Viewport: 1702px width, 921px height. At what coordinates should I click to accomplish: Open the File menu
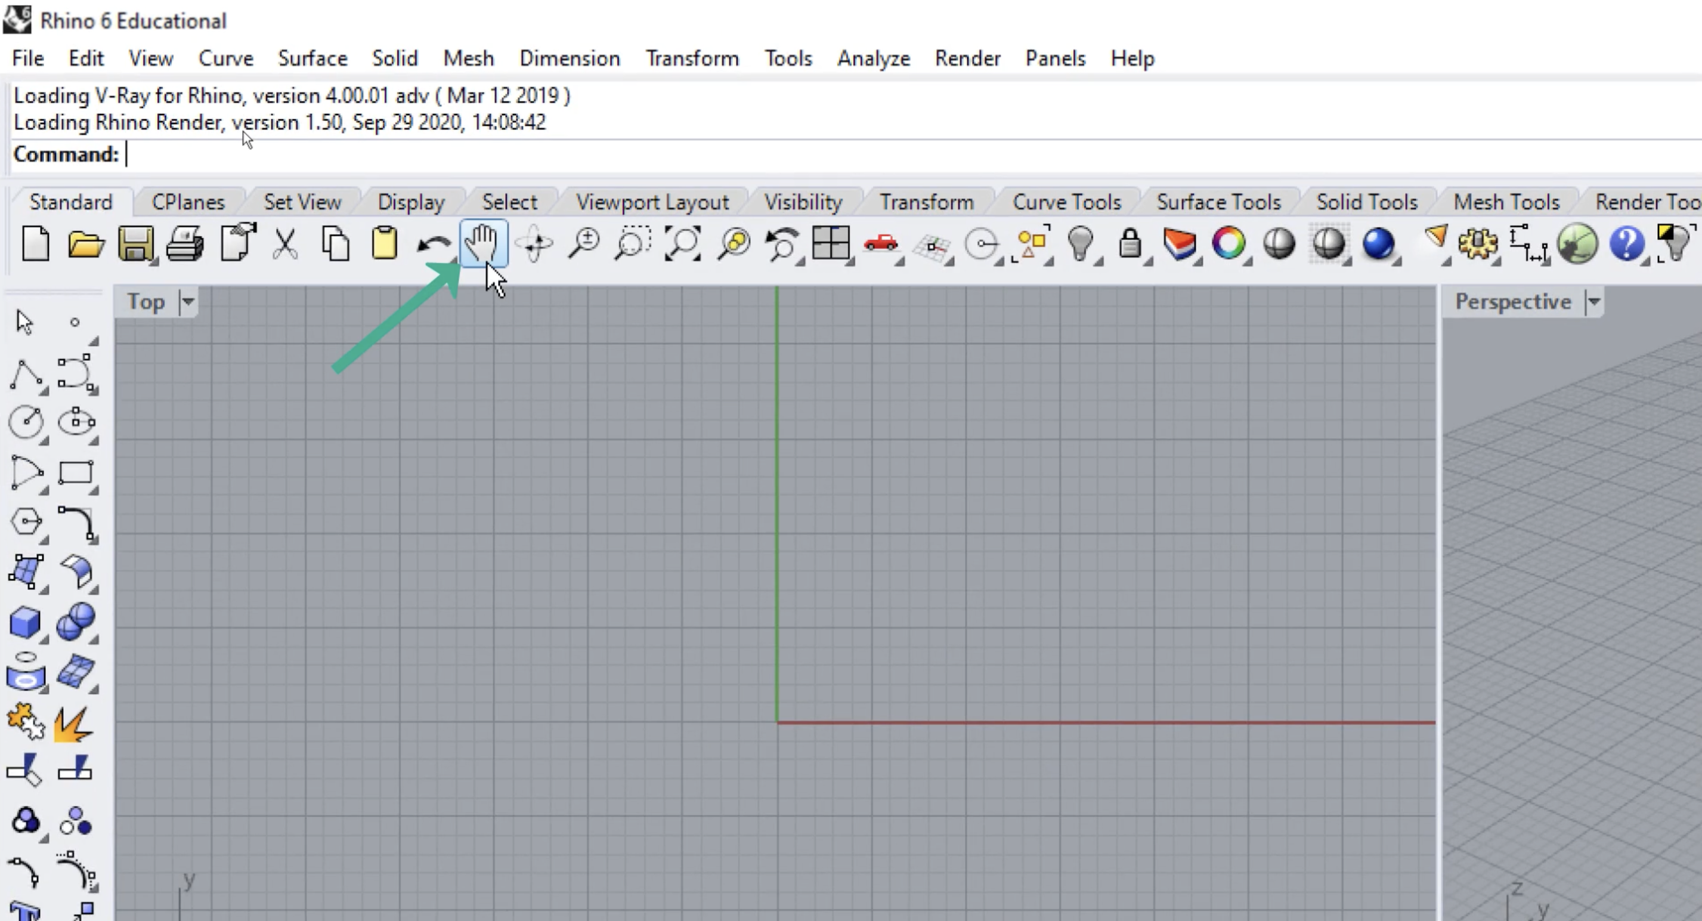click(28, 58)
